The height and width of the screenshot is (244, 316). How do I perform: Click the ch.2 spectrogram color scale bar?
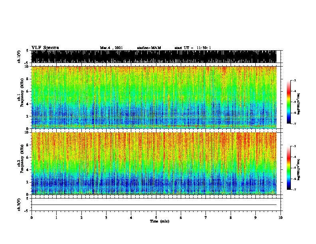pos(289,168)
